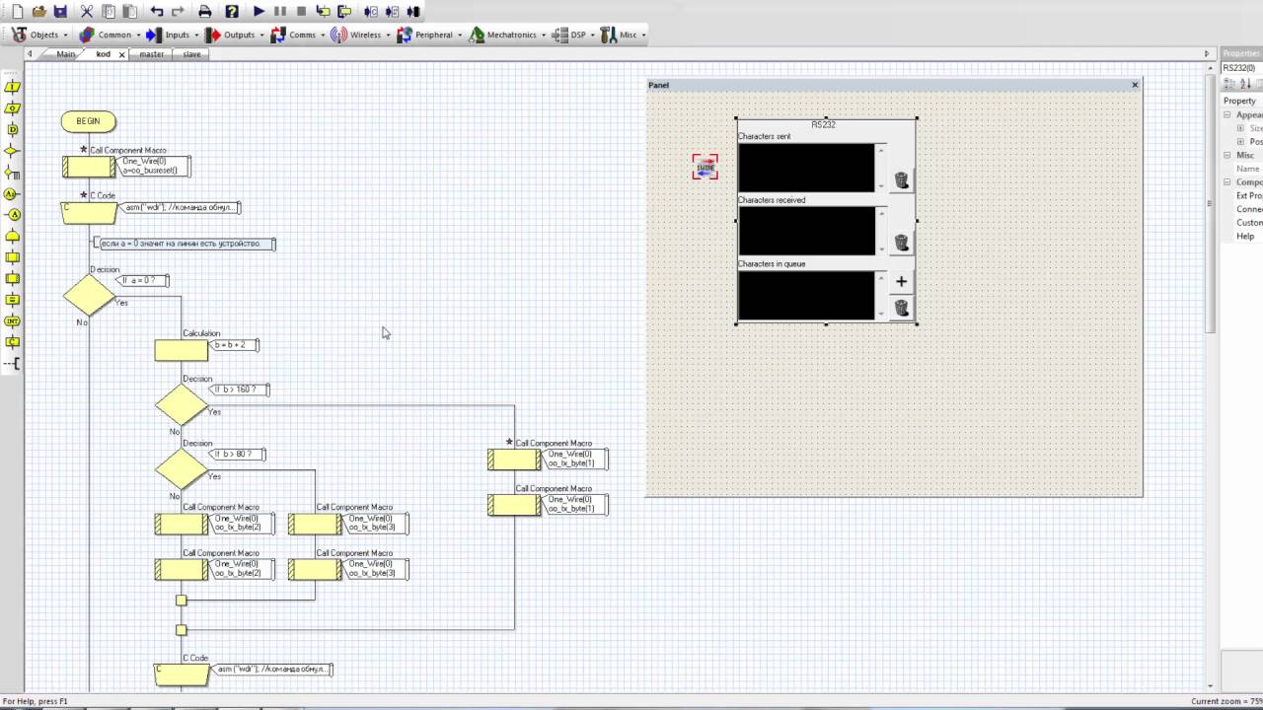The height and width of the screenshot is (710, 1263).
Task: Click the Step Over simulation icon
Action: 344,12
